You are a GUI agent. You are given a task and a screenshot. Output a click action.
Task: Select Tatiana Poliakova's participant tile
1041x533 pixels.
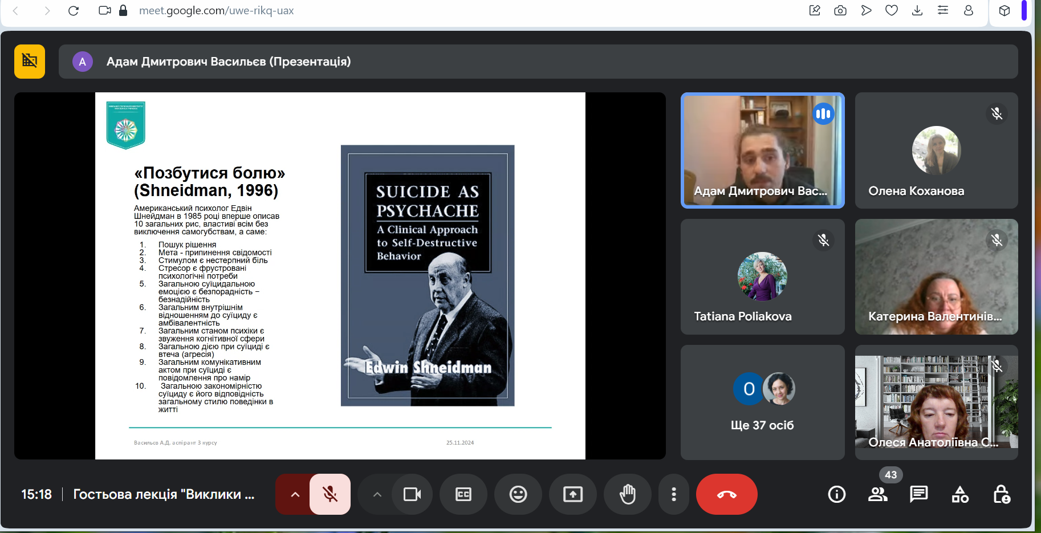[x=762, y=277]
